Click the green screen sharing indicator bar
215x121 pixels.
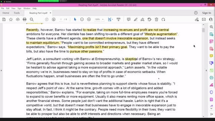coord(48,1)
